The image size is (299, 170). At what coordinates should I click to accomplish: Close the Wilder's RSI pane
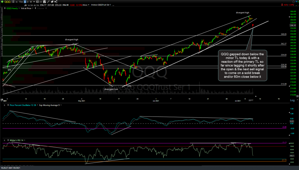tap(4, 140)
